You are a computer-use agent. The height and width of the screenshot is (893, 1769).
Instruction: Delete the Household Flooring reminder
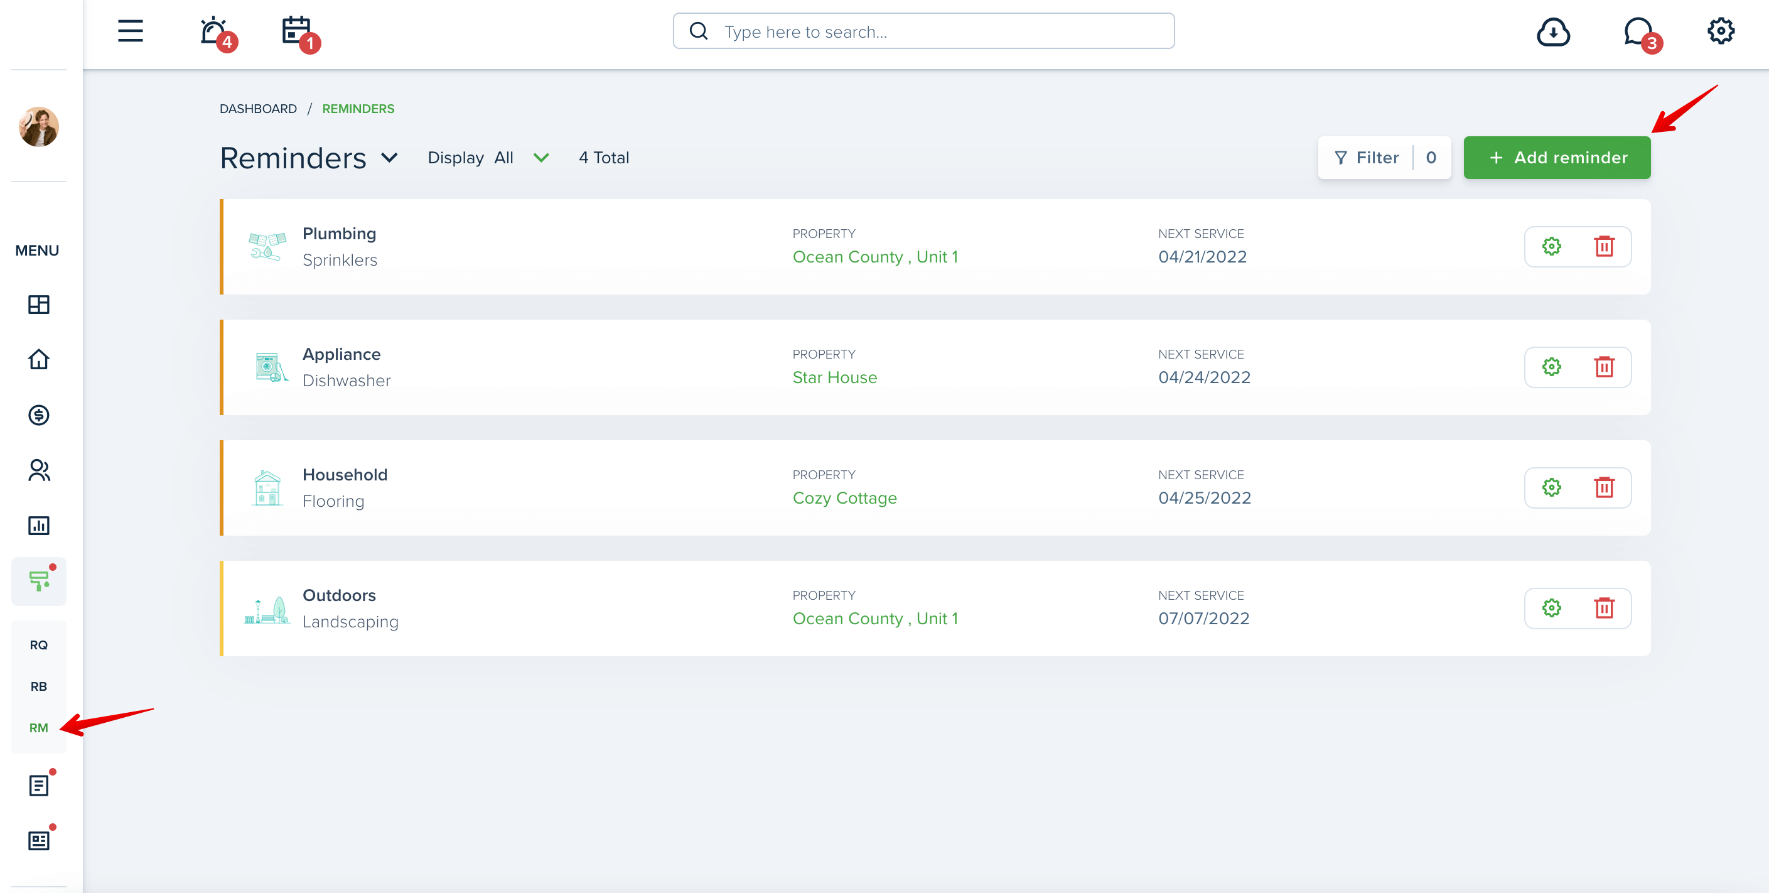1604,488
